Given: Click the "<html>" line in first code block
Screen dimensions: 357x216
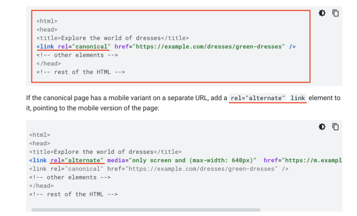Looking at the screenshot, I should click(x=47, y=21).
